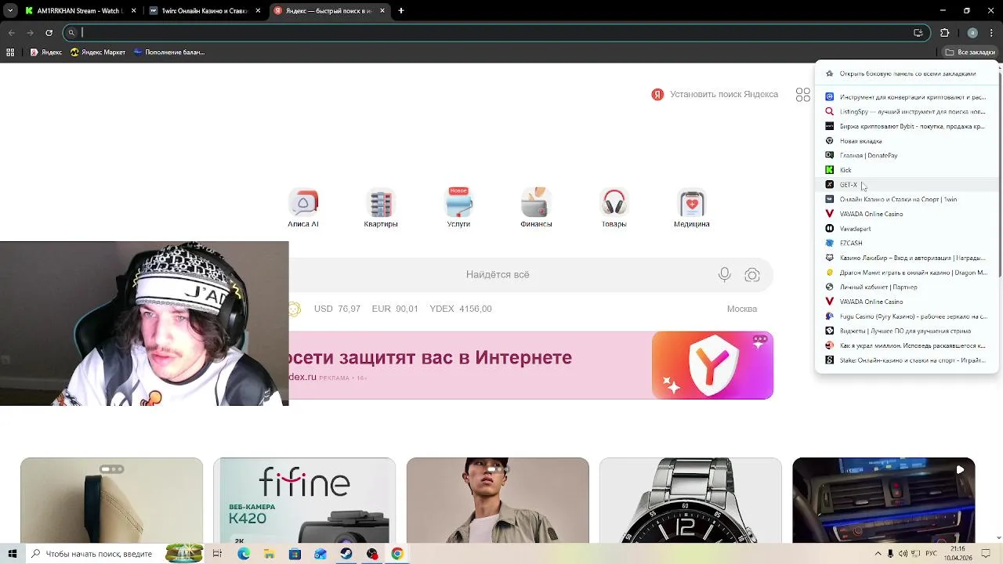Open Yandex all-services grid icon
This screenshot has height=564, width=1003.
pyautogui.click(x=803, y=95)
